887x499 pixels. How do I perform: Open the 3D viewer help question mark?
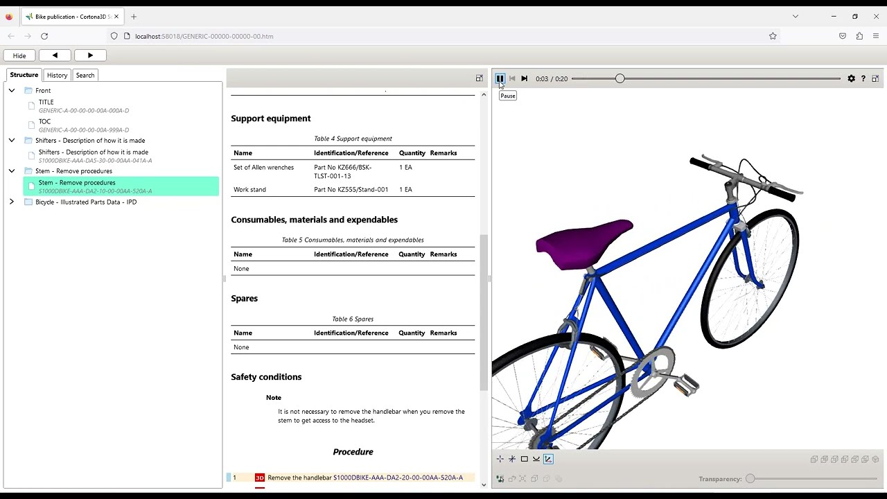point(863,78)
